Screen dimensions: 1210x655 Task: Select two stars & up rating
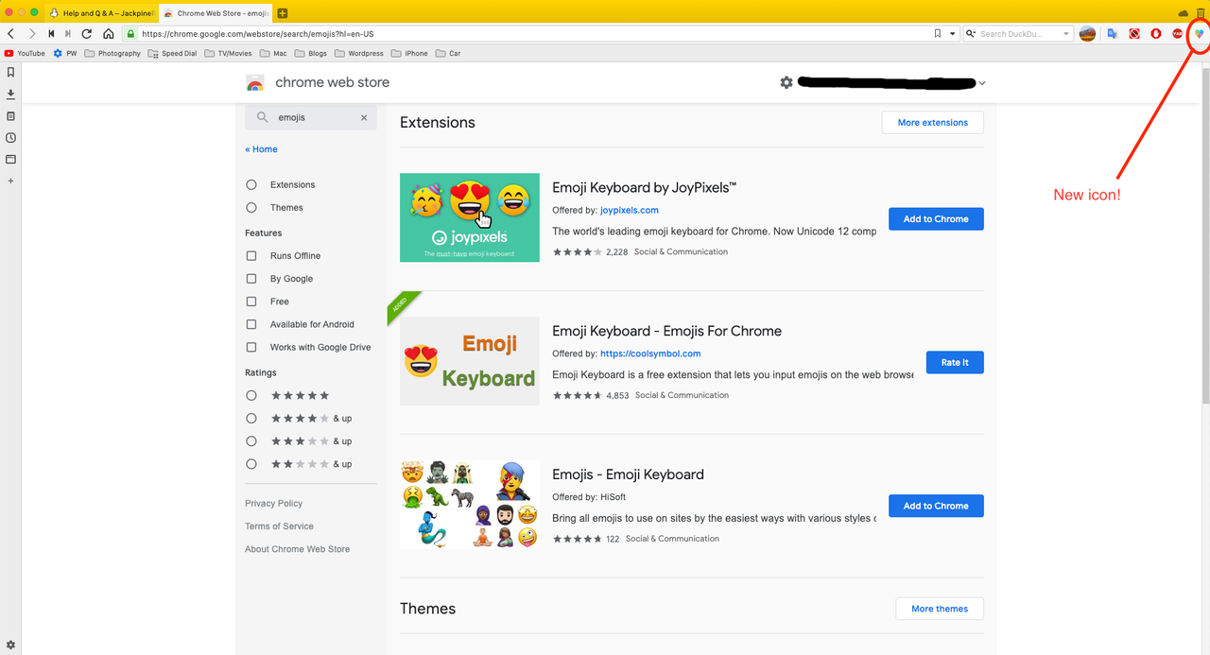pos(251,464)
